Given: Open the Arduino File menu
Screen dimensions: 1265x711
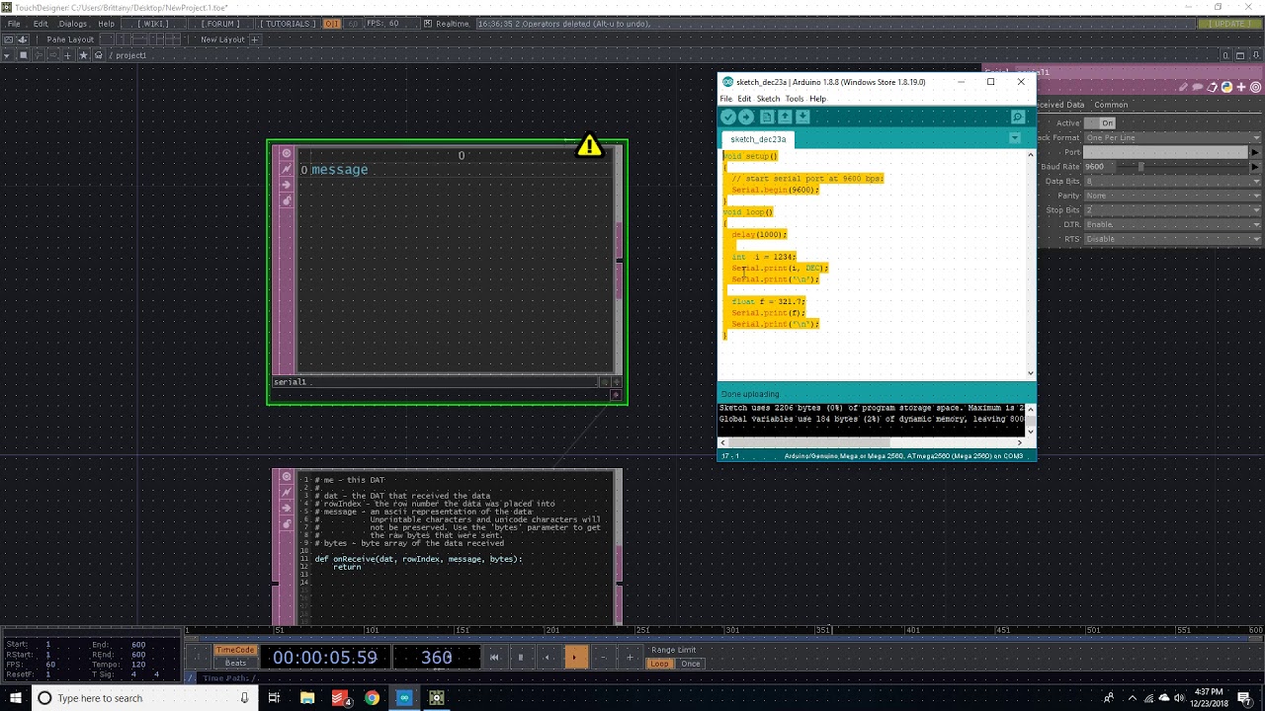Looking at the screenshot, I should [x=726, y=99].
